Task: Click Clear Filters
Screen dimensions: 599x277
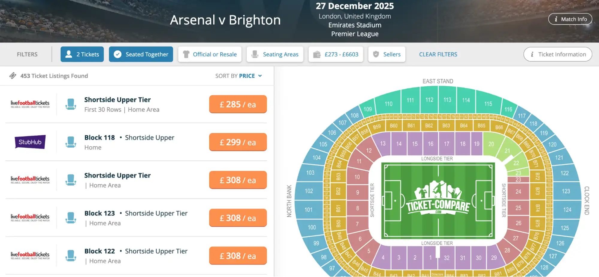Action: pyautogui.click(x=438, y=54)
